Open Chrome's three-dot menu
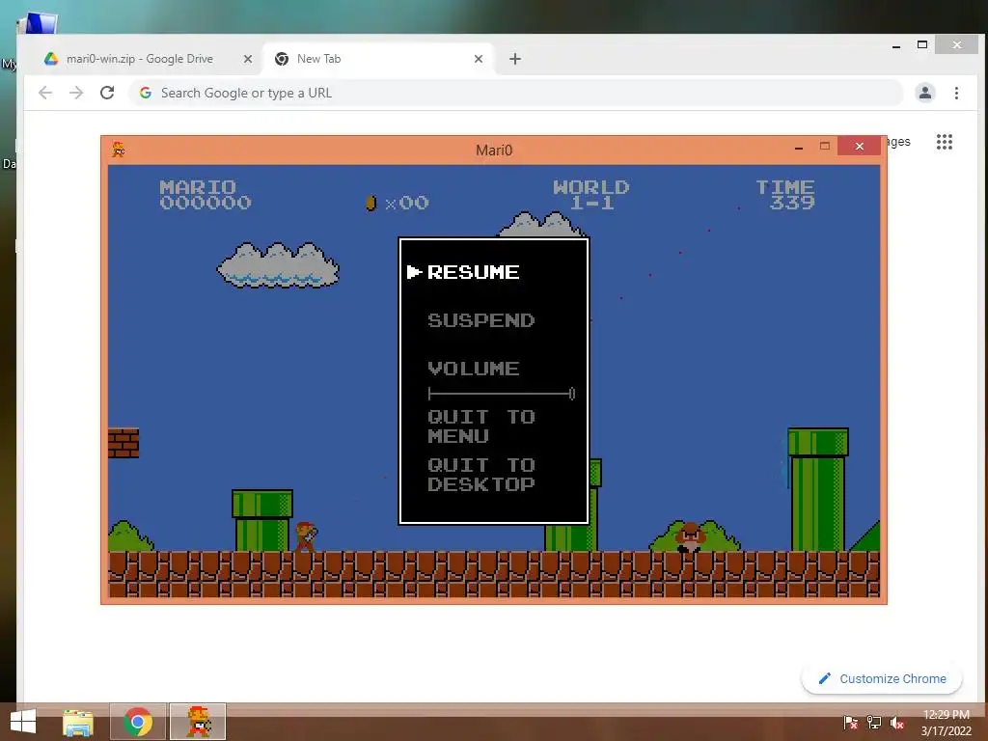The height and width of the screenshot is (741, 988). pos(956,94)
